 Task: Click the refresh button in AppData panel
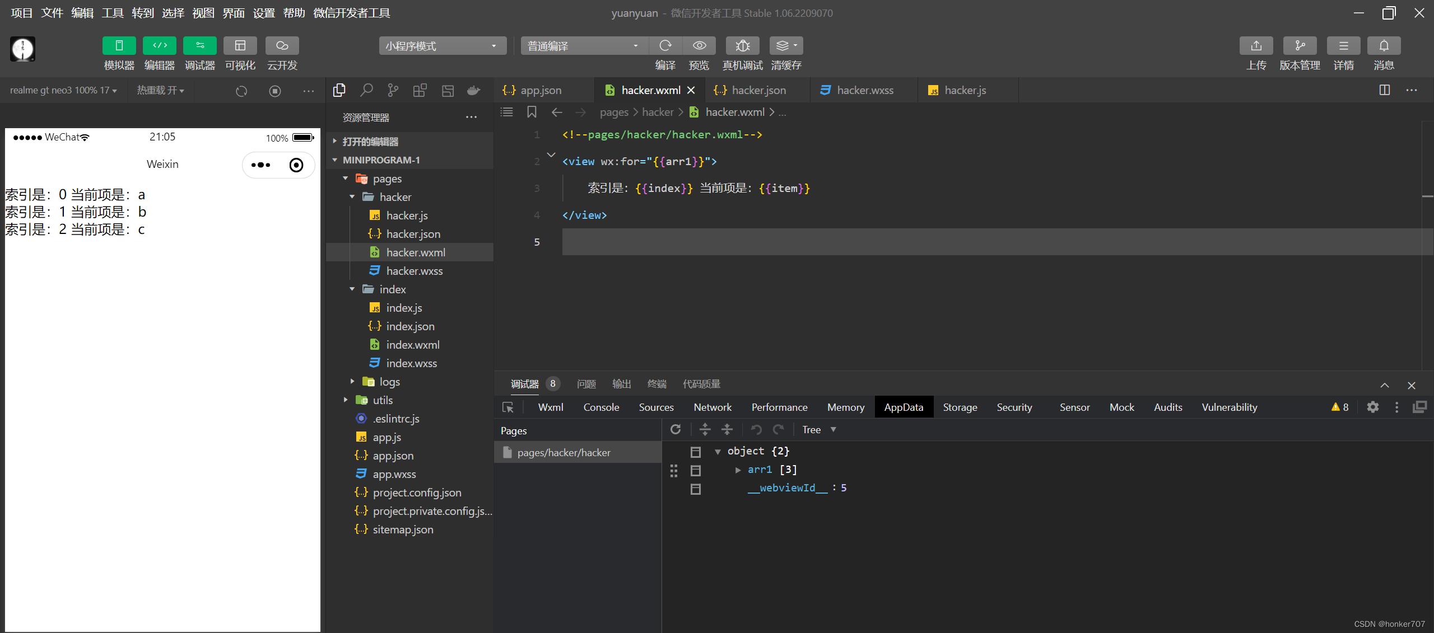(676, 429)
